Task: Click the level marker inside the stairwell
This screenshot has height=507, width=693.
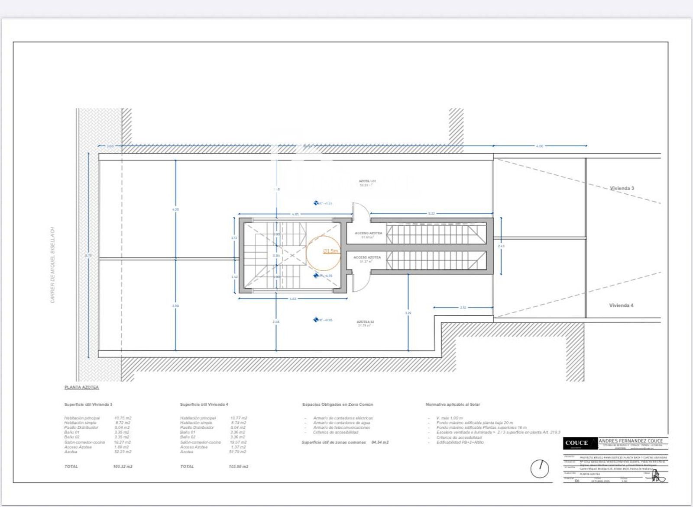Action: (316, 276)
